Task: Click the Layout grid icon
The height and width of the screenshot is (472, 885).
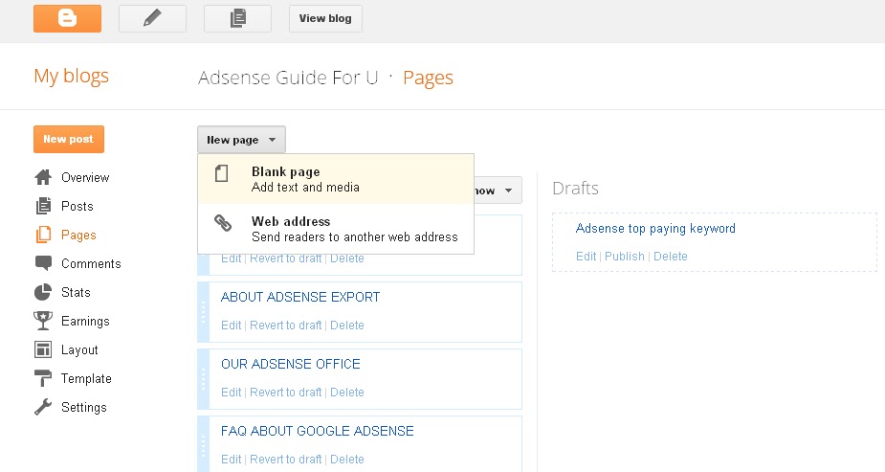Action: (43, 349)
